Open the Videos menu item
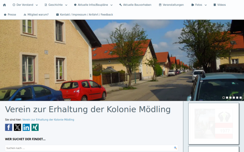Screen dimensions: 244x152 (220, 5)
